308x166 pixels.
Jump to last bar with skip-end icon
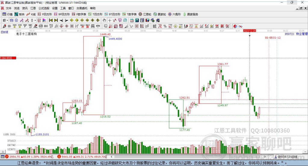(x=56, y=20)
